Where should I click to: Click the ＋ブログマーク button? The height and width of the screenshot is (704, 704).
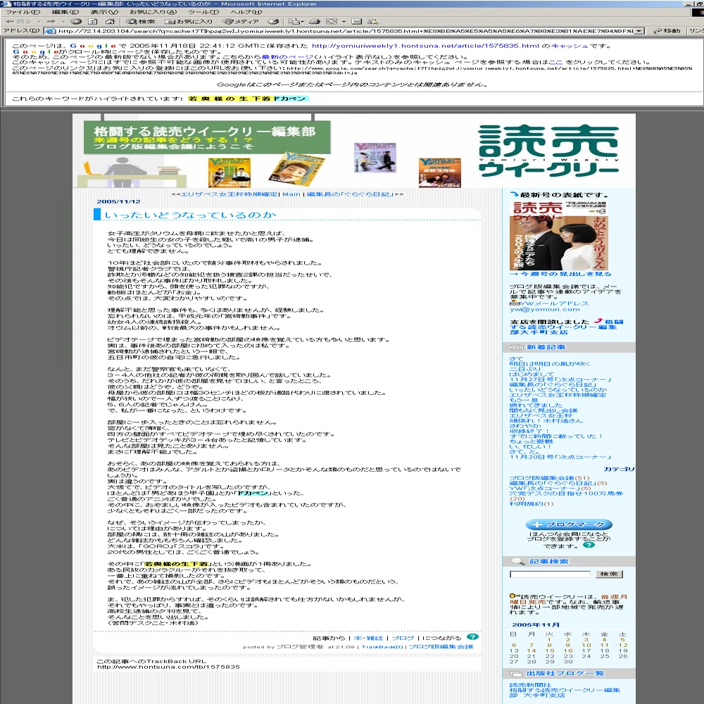[568, 524]
